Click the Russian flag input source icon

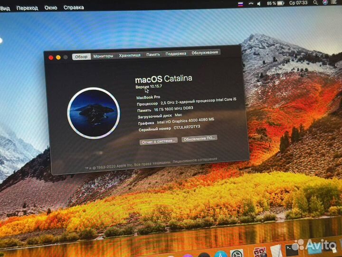[x=240, y=4]
